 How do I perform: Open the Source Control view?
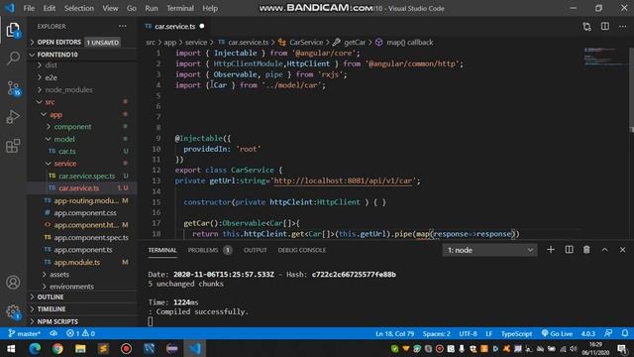click(13, 88)
